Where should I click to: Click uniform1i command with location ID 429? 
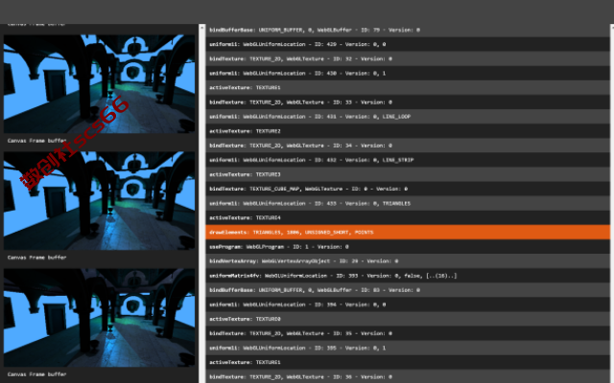[408, 44]
